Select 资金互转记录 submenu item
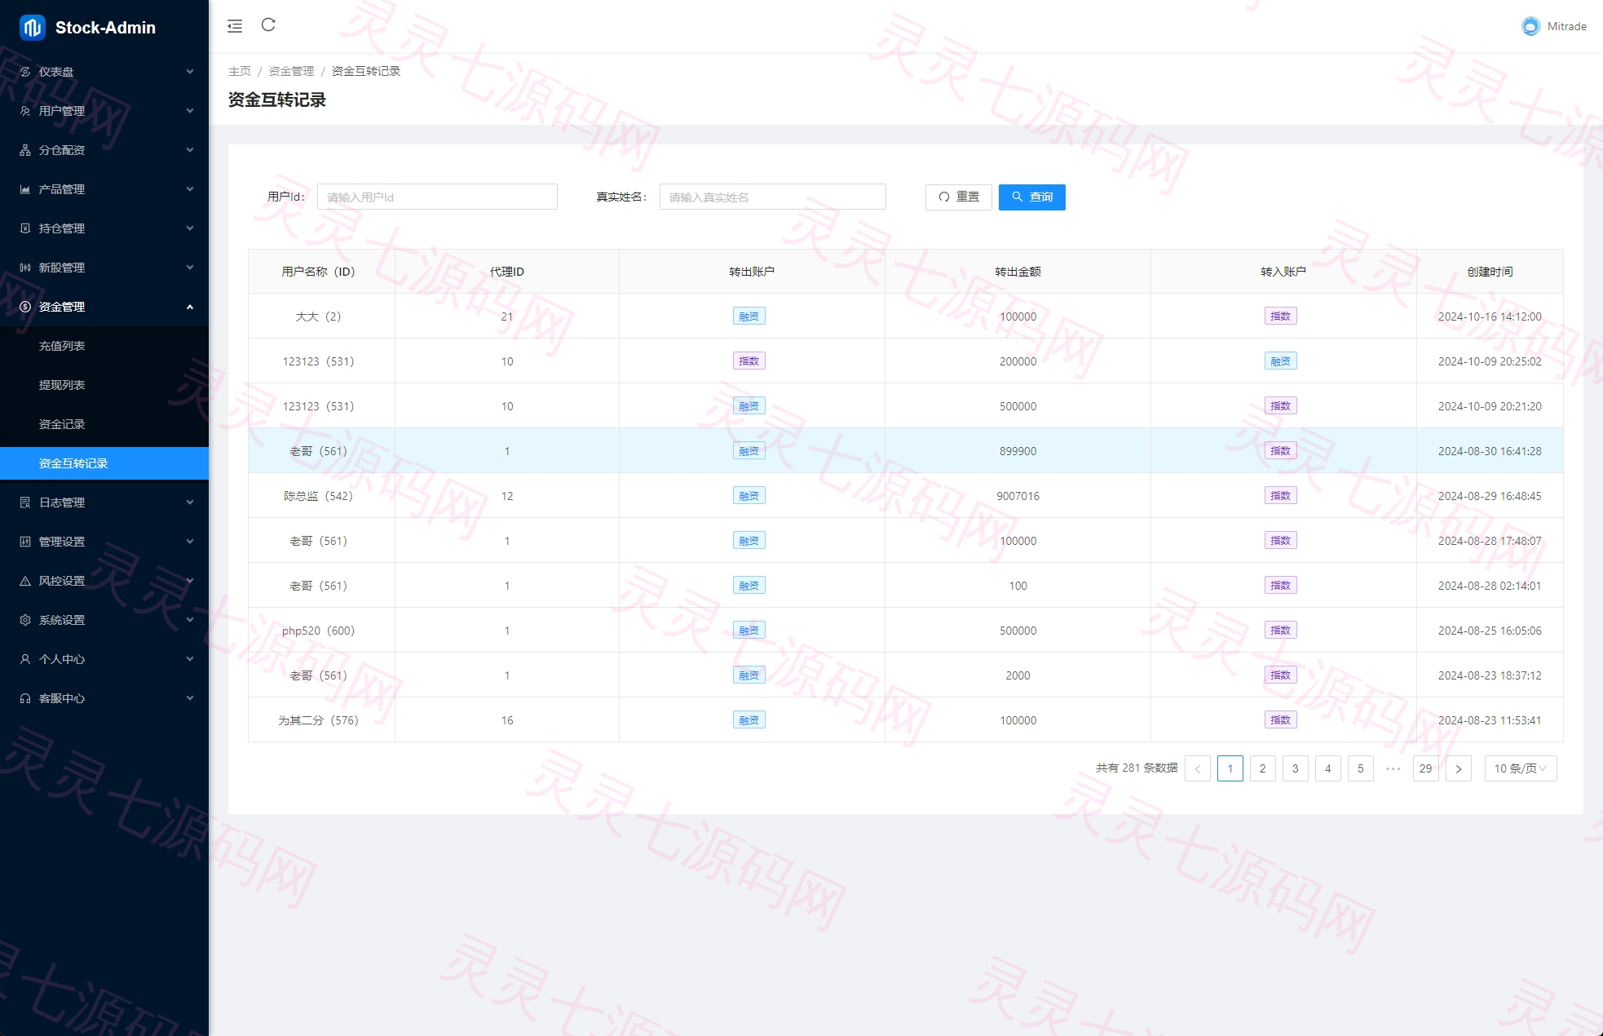This screenshot has height=1036, width=1603. click(104, 463)
